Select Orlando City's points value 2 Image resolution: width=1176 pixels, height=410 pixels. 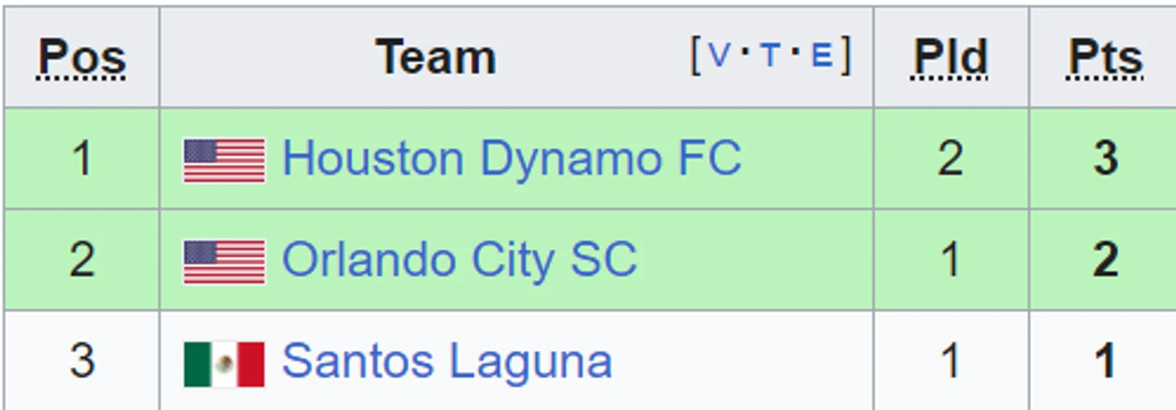(x=1106, y=259)
